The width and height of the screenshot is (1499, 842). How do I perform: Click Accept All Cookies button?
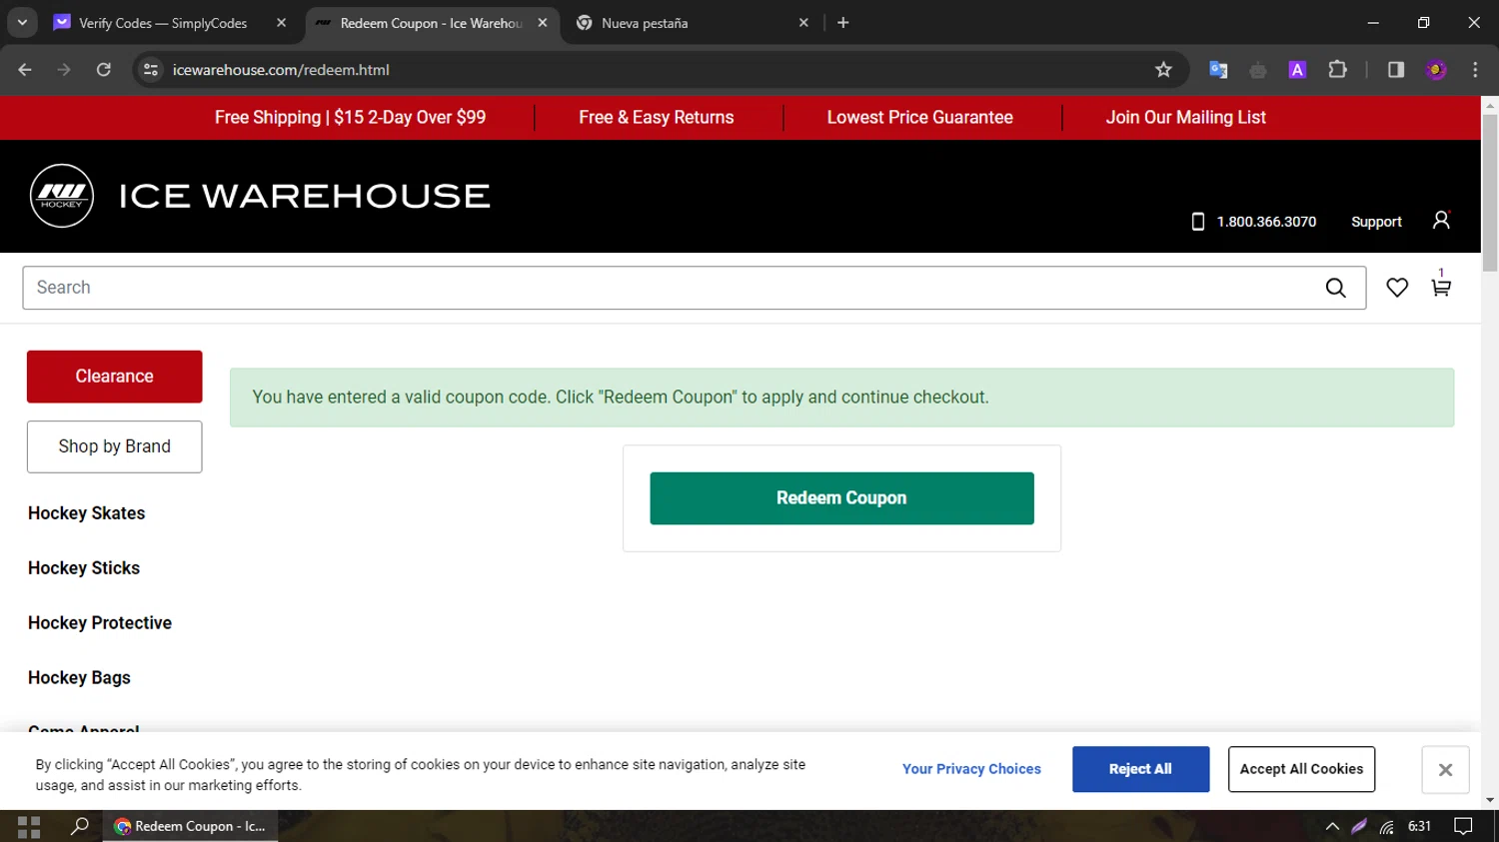(x=1301, y=769)
